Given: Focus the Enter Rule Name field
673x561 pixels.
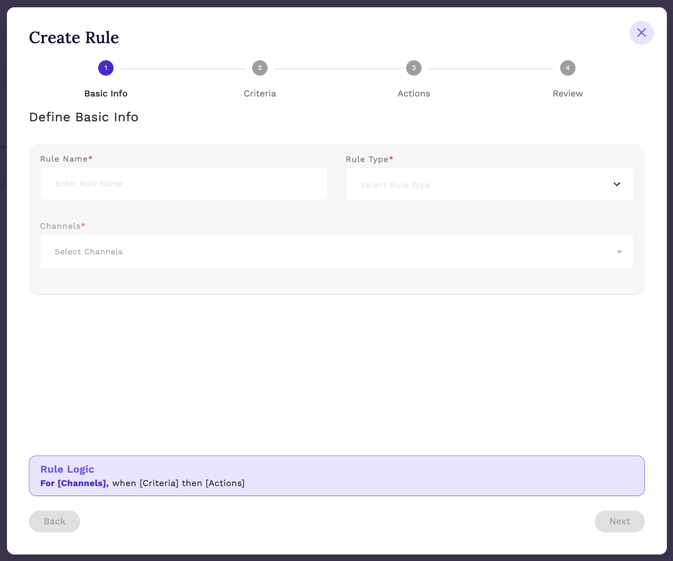Looking at the screenshot, I should coord(184,184).
